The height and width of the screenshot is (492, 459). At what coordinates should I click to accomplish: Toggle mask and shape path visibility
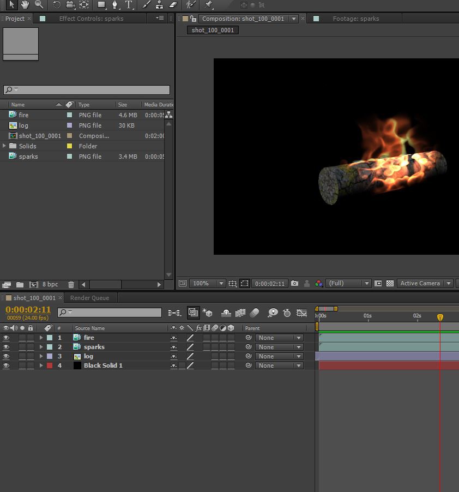pos(245,283)
